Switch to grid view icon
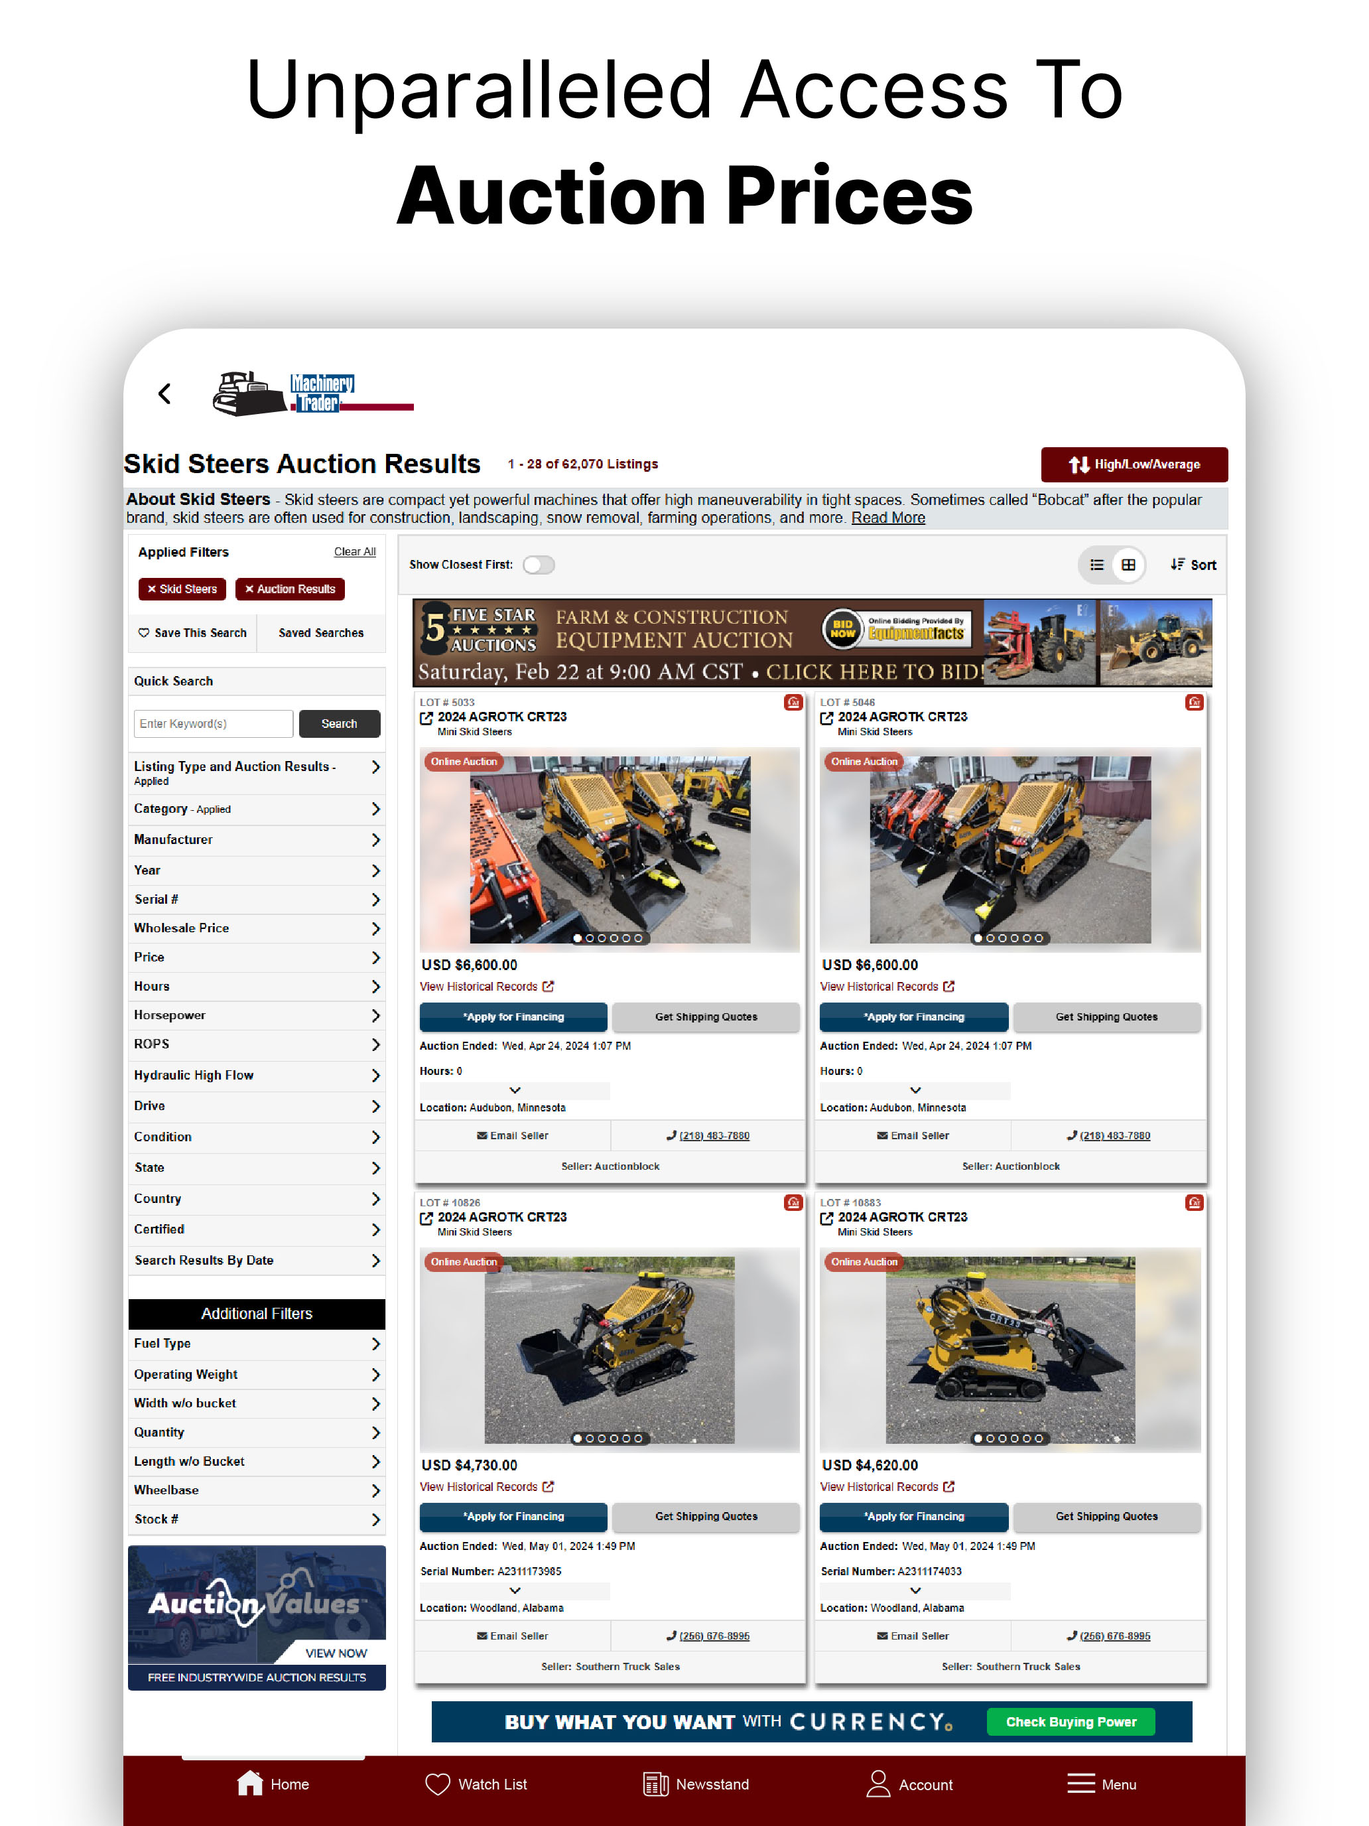Image resolution: width=1369 pixels, height=1826 pixels. 1128,565
